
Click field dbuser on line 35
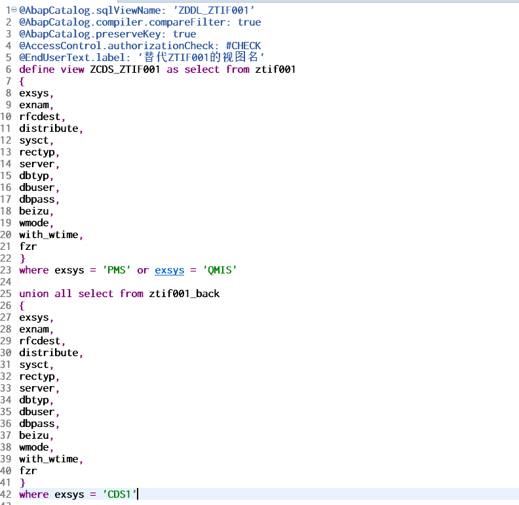coord(37,412)
